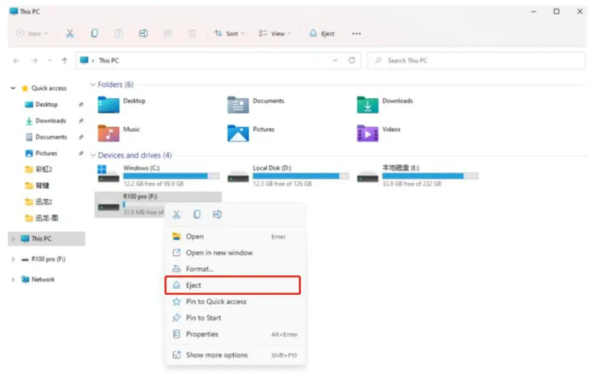Viewport: 597px width, 382px height.
Task: Refresh the This PC view
Action: [352, 60]
